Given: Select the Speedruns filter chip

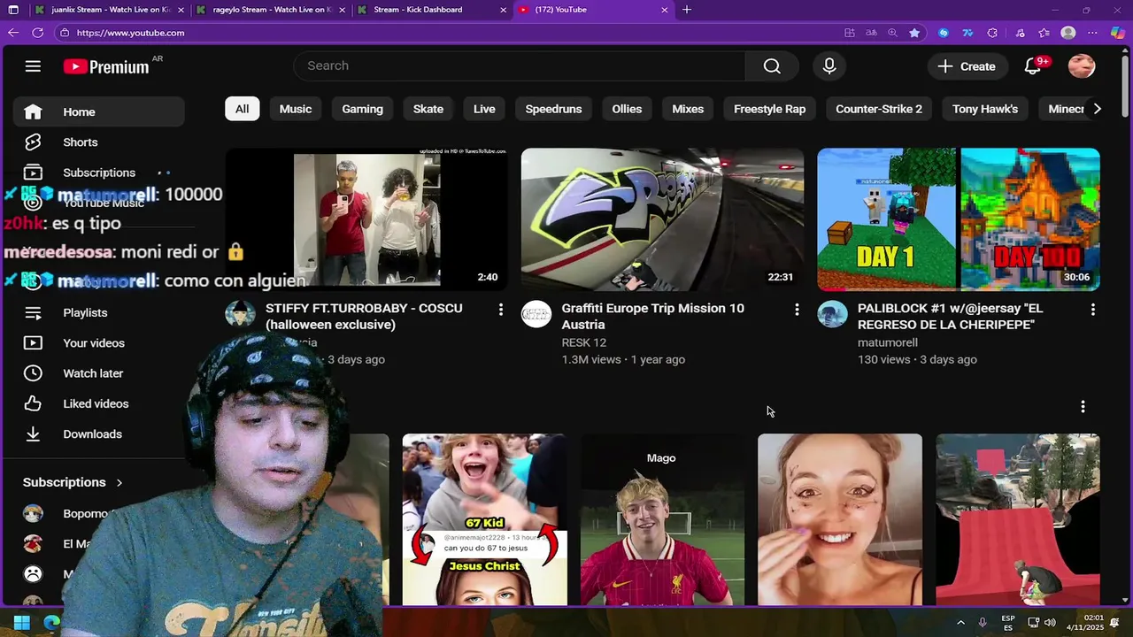Looking at the screenshot, I should (554, 109).
